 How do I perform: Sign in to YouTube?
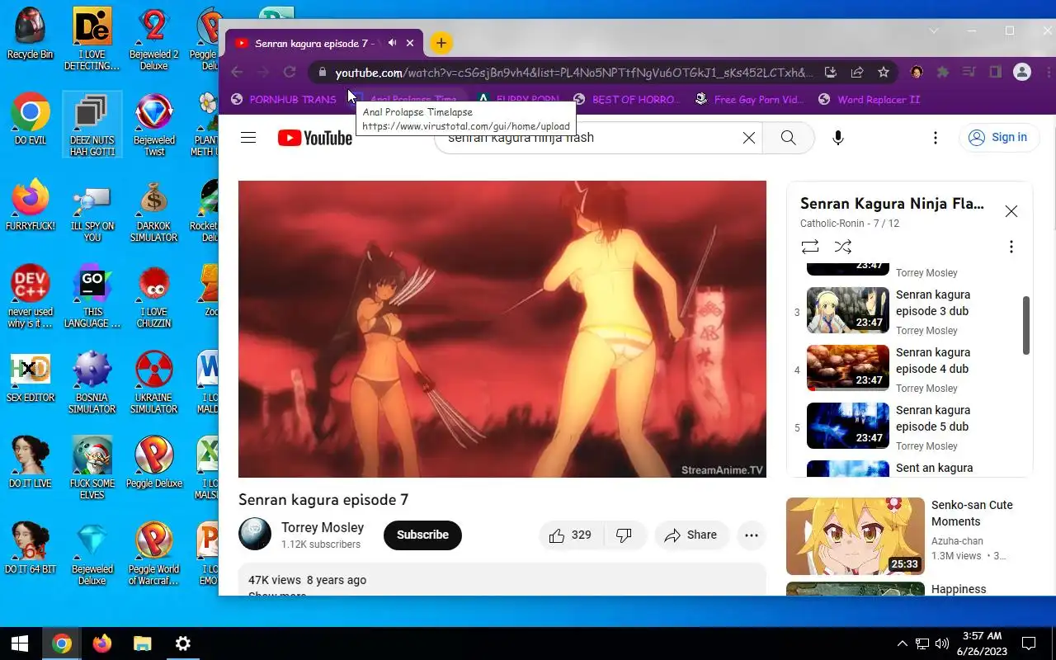[998, 138]
